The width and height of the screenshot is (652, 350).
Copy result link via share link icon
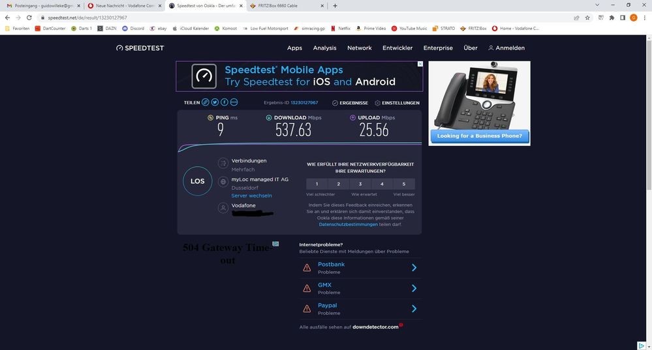pos(206,102)
